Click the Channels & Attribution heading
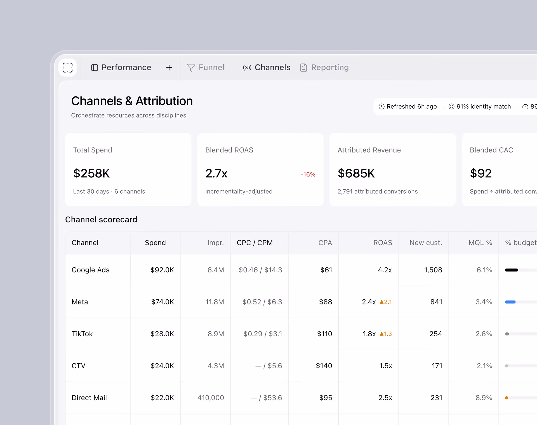 coord(132,101)
